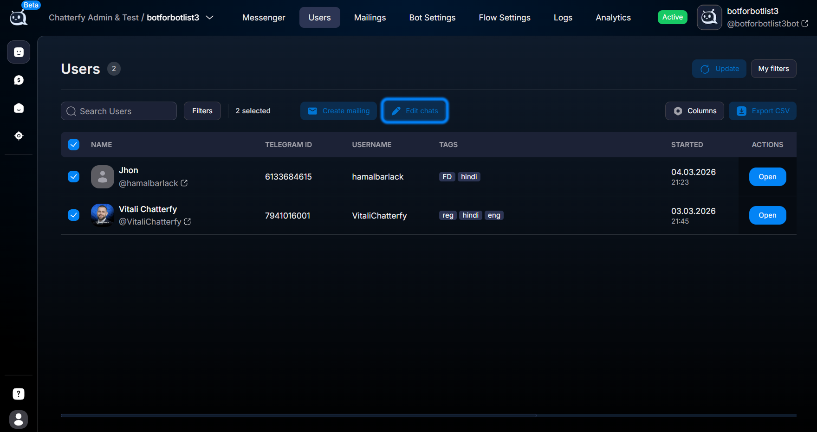Expand the botforbotlist3 bot selector chevron
This screenshot has height=432, width=817.
(x=210, y=18)
